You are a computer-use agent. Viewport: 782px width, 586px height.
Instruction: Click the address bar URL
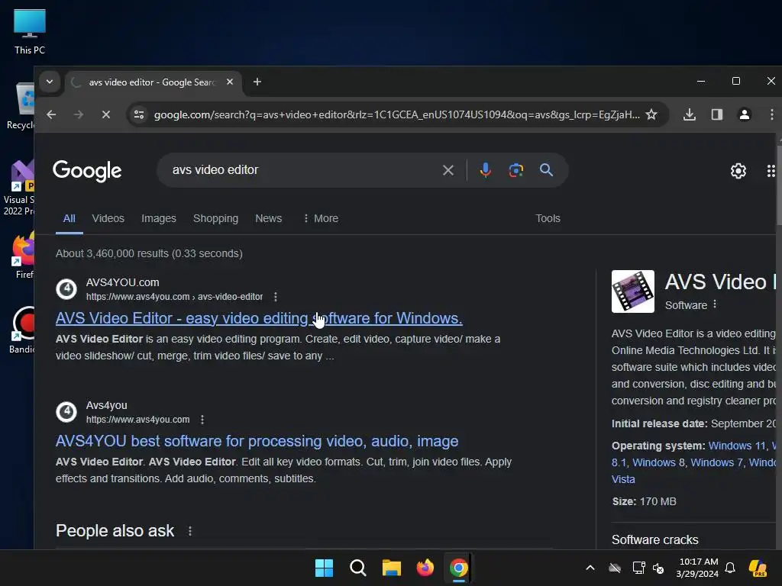(396, 114)
